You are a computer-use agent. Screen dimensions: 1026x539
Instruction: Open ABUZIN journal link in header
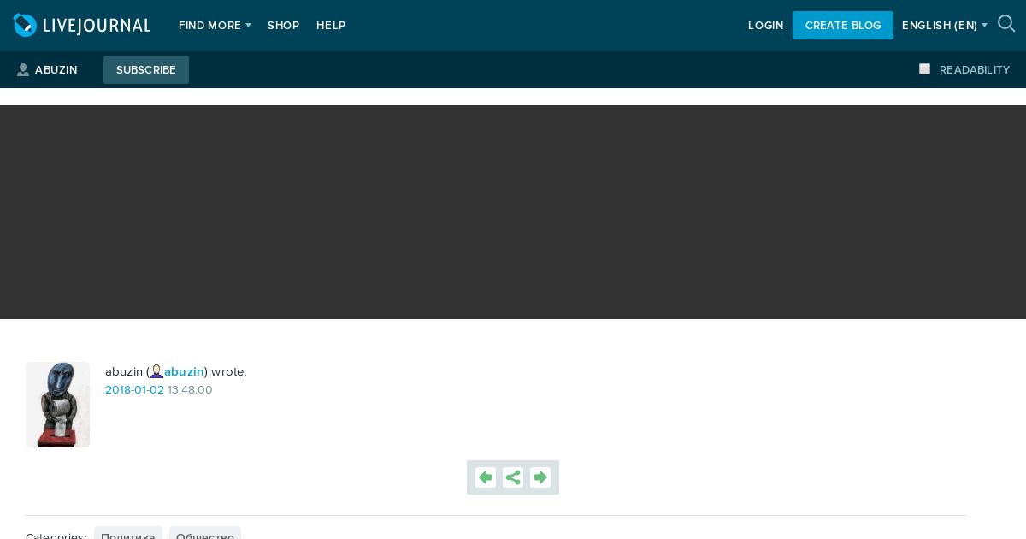tap(56, 70)
